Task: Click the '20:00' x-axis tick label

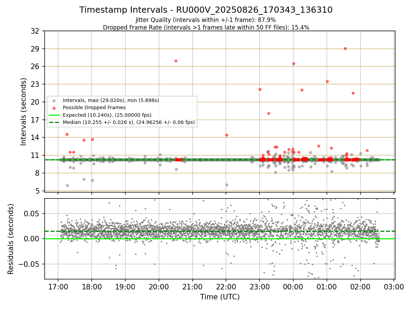Action: (x=159, y=286)
